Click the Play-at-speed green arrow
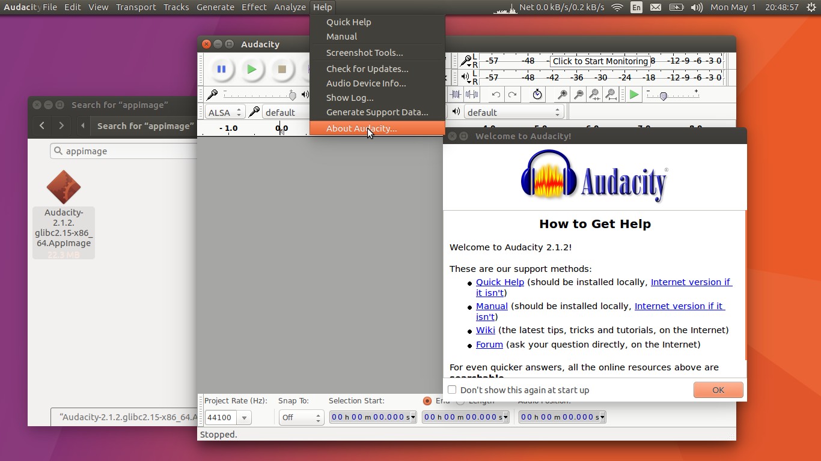This screenshot has width=821, height=461. click(633, 94)
